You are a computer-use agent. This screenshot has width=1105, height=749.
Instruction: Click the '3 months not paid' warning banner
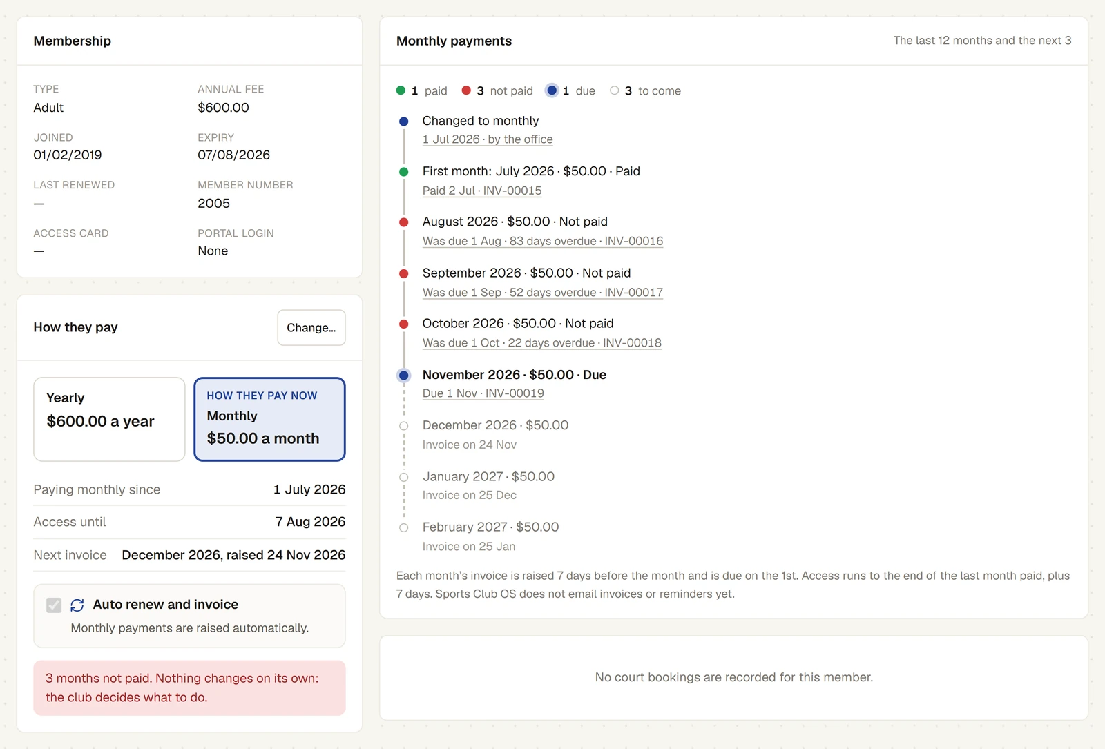pos(189,688)
